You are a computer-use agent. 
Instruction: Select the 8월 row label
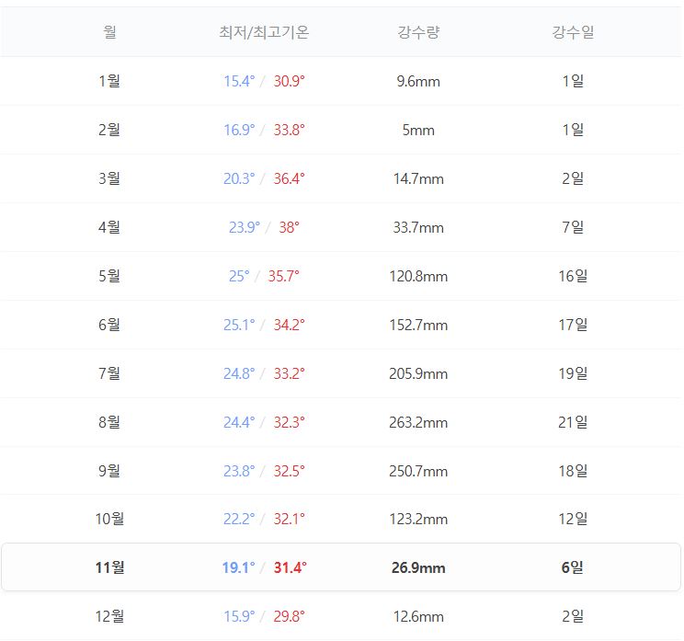coord(109,423)
